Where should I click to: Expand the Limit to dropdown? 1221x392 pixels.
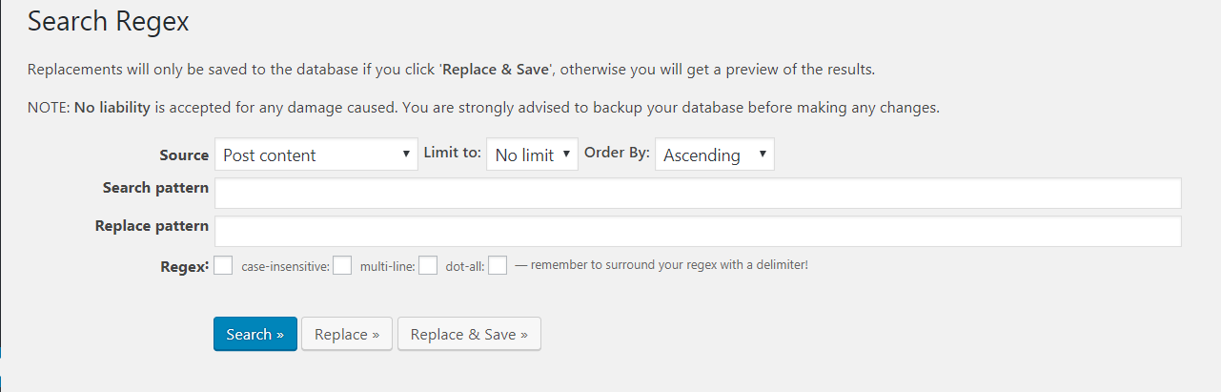tap(532, 155)
